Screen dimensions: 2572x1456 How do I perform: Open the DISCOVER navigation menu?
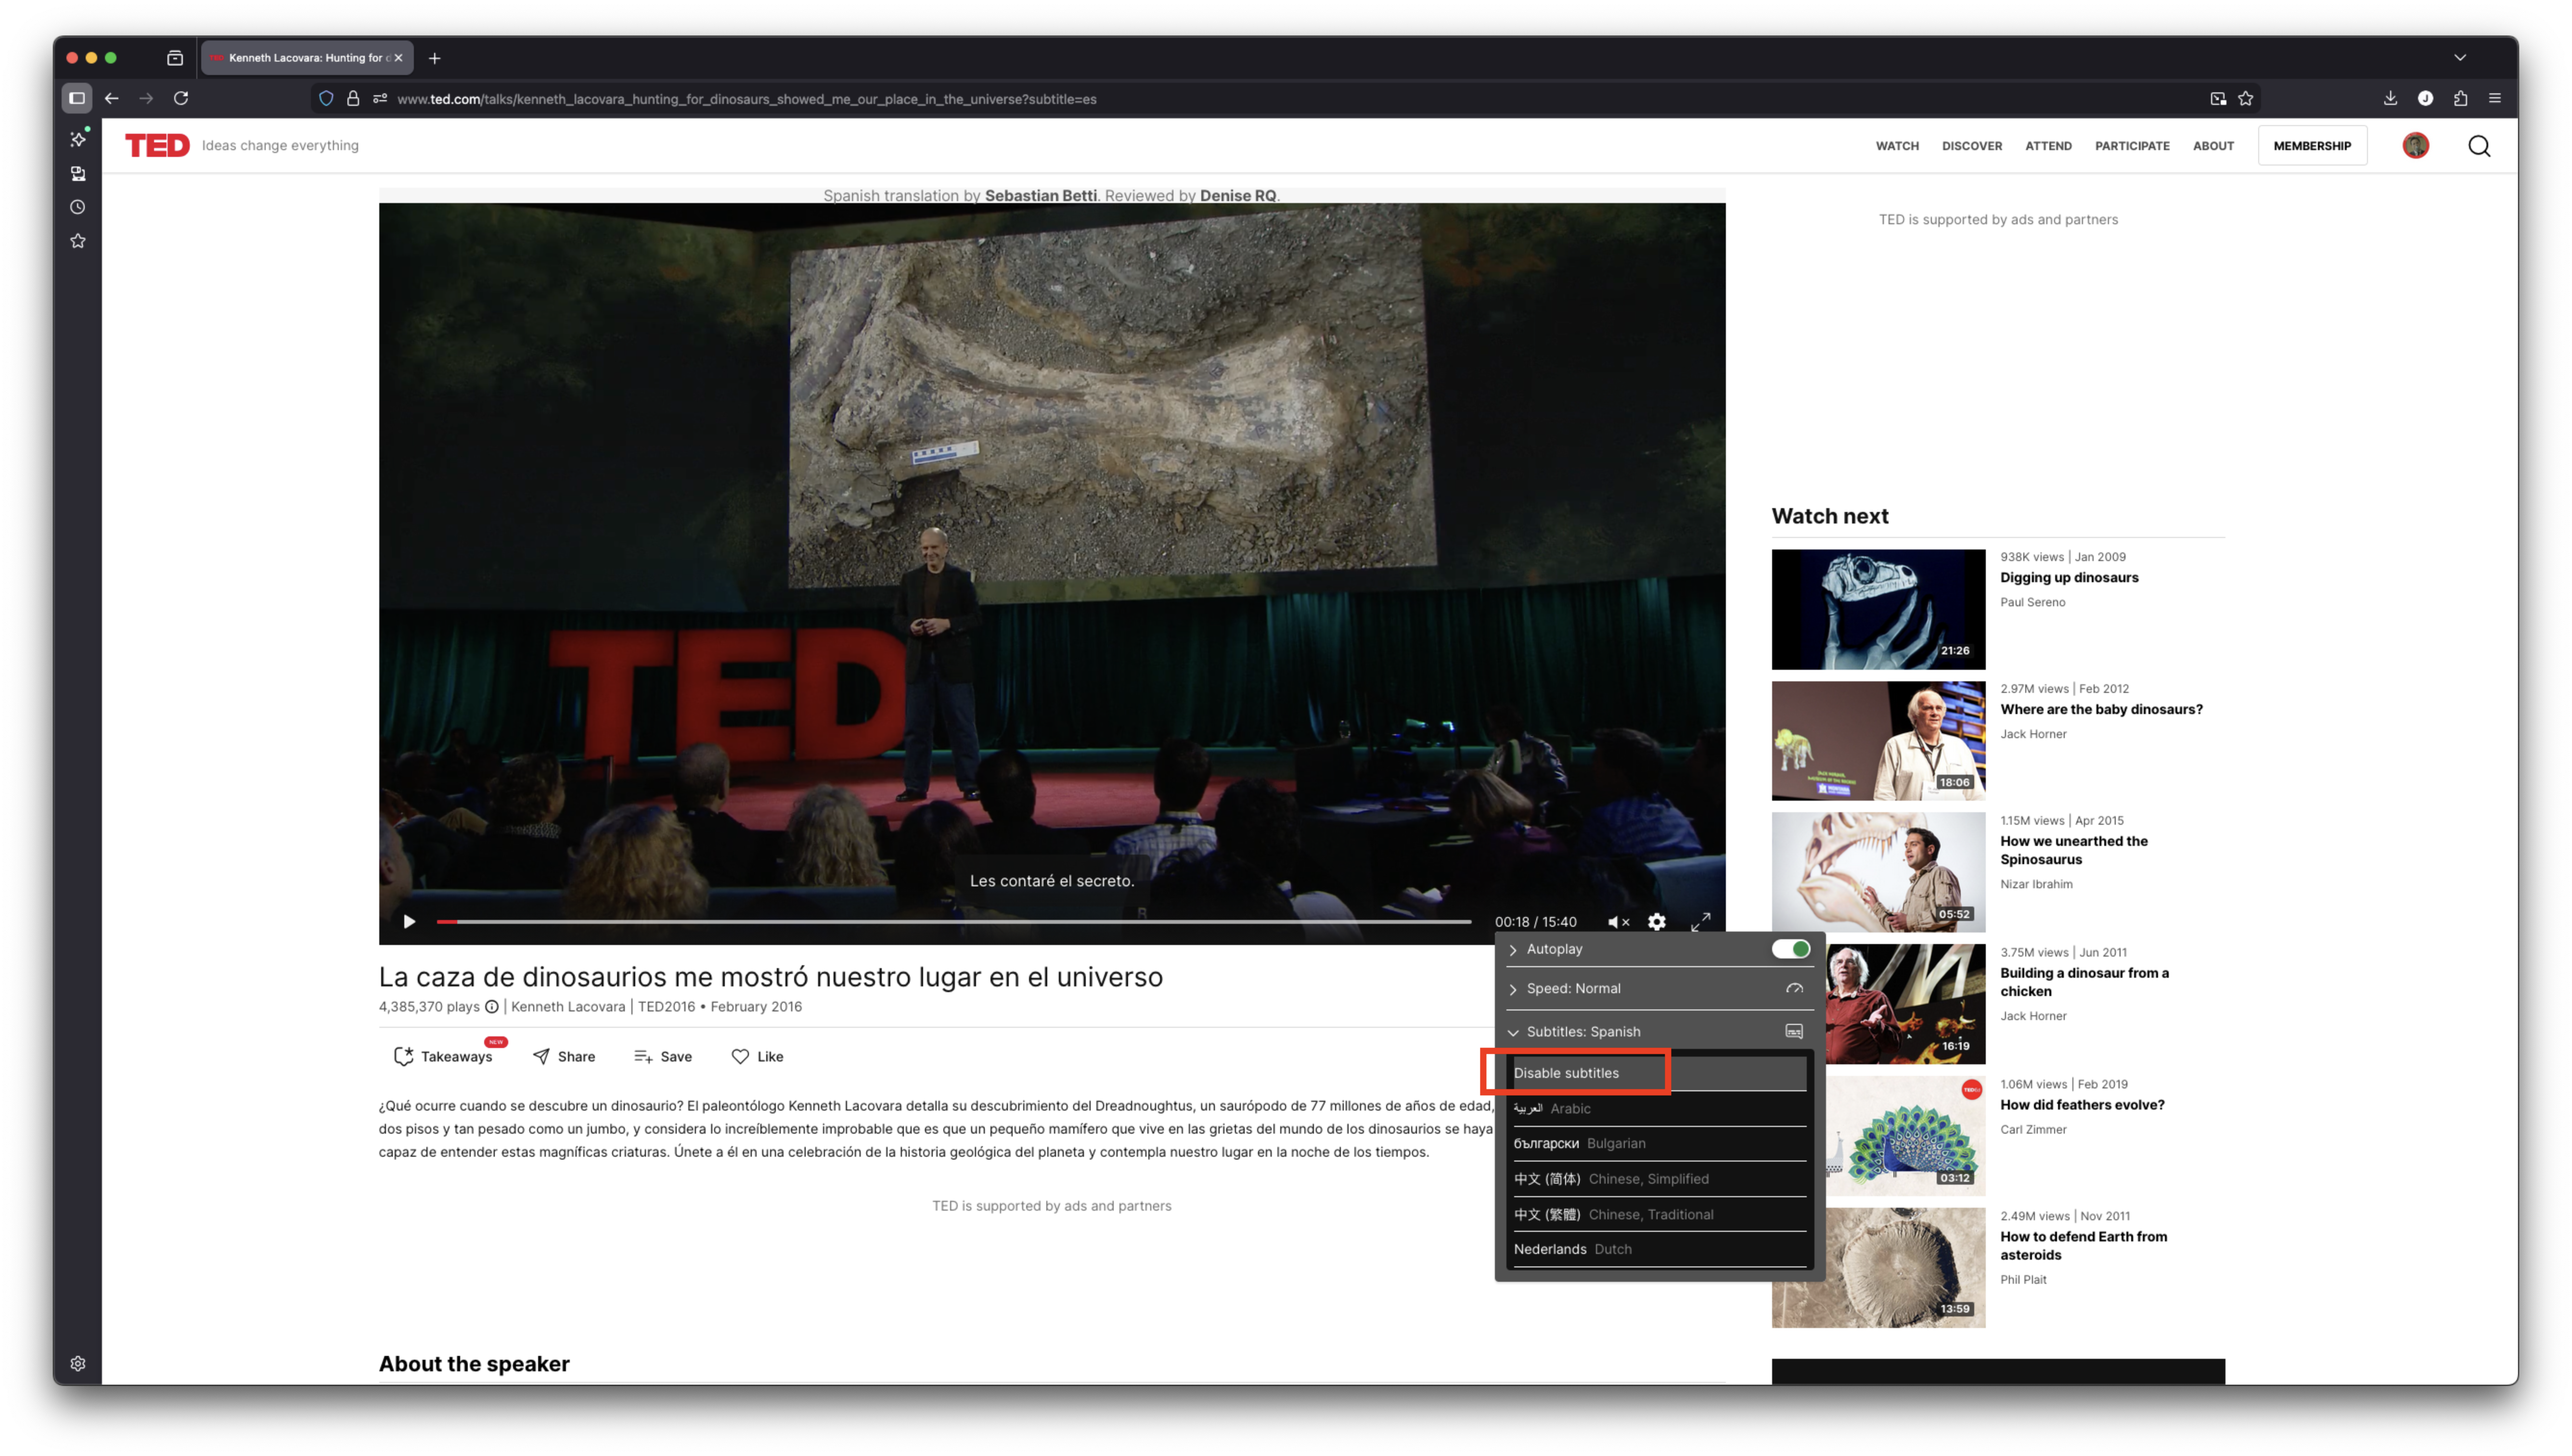pyautogui.click(x=1971, y=146)
